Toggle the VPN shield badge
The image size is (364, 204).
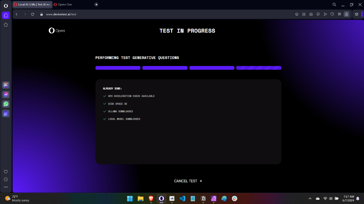click(x=318, y=14)
